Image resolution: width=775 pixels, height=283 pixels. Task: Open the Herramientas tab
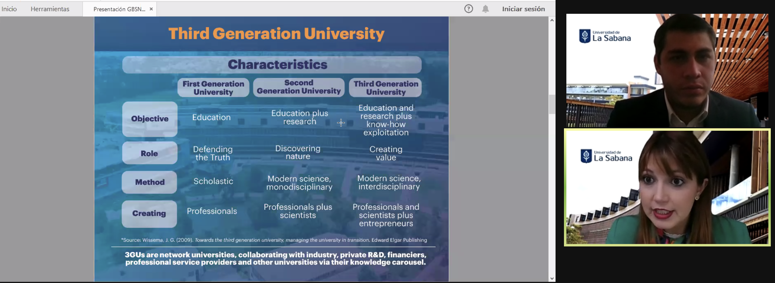tap(50, 9)
